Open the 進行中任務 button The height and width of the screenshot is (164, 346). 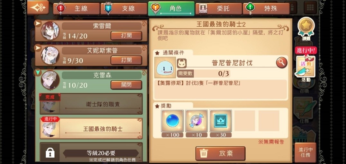pyautogui.click(x=305, y=152)
